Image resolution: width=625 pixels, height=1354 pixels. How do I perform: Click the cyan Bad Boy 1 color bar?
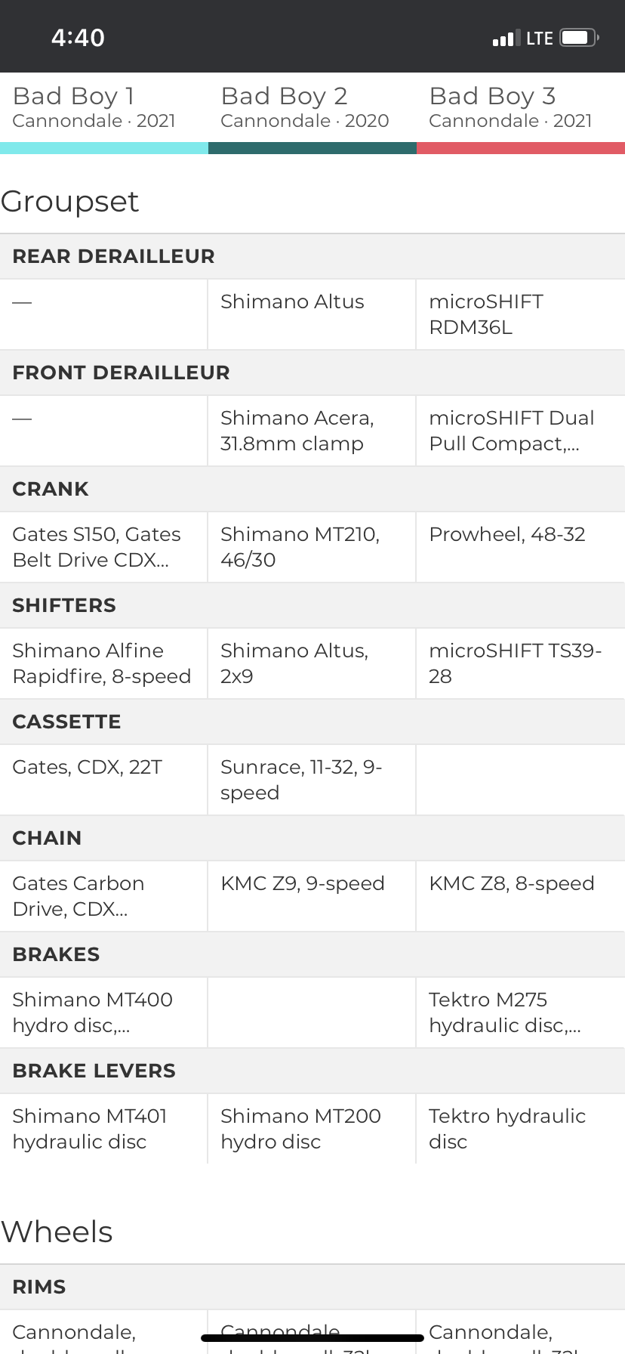click(104, 148)
